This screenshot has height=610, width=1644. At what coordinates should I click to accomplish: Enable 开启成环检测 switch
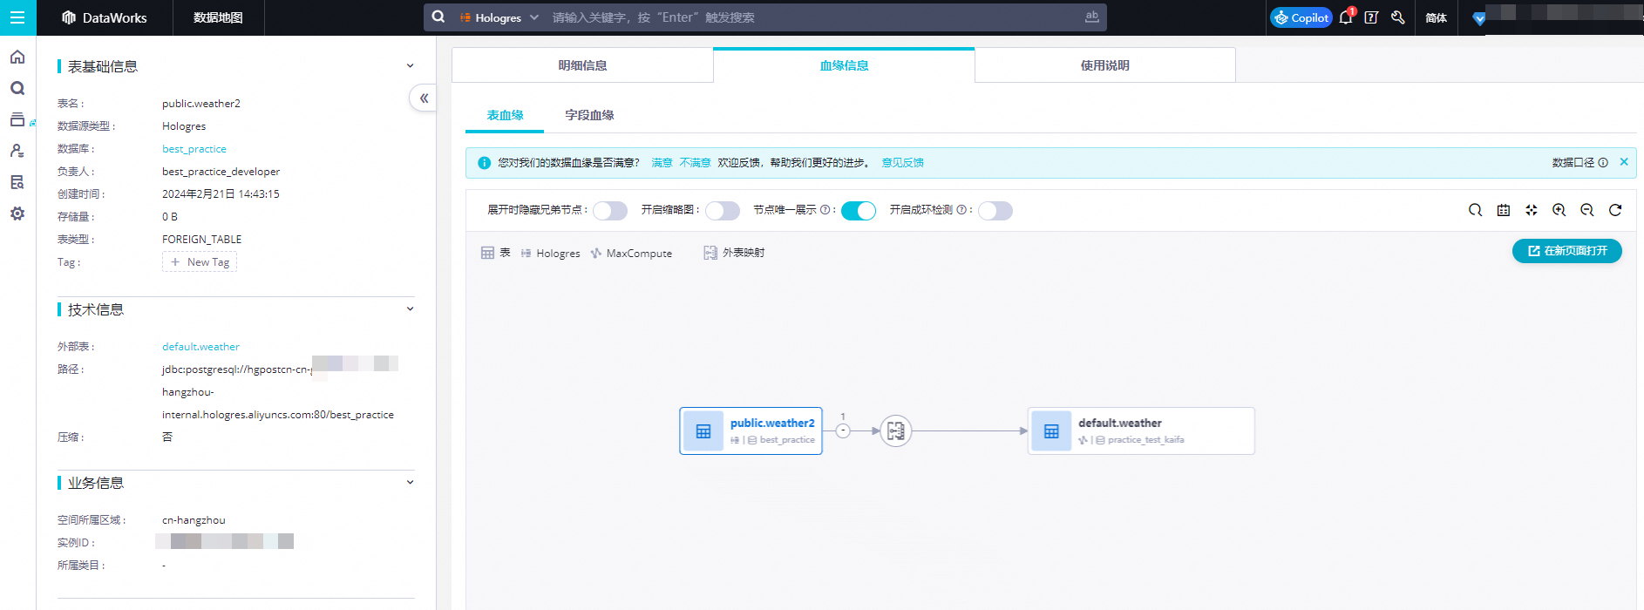(995, 211)
